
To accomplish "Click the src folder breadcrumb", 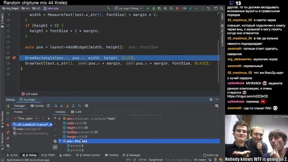I will tap(26, 8).
